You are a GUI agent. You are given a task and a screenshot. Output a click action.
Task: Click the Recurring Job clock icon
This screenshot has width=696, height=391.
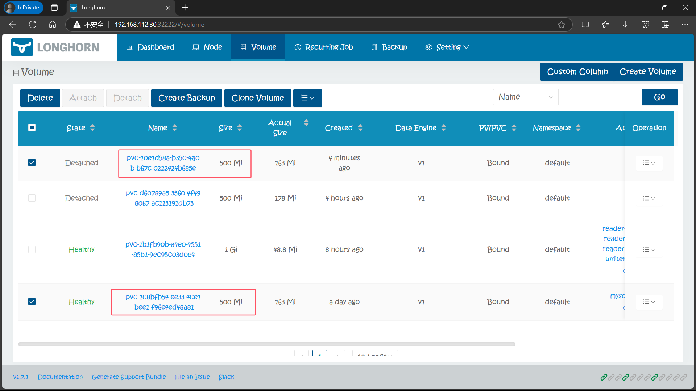pyautogui.click(x=298, y=47)
